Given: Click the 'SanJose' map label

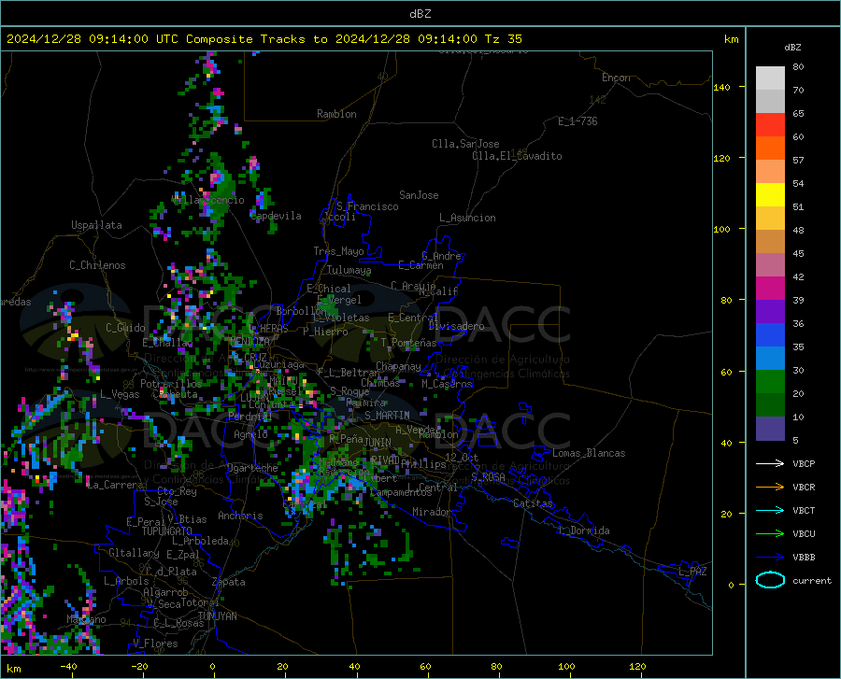Looking at the screenshot, I should point(419,195).
